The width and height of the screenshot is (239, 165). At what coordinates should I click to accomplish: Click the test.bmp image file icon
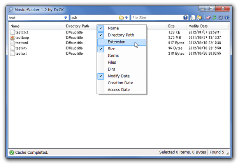pos(12,38)
